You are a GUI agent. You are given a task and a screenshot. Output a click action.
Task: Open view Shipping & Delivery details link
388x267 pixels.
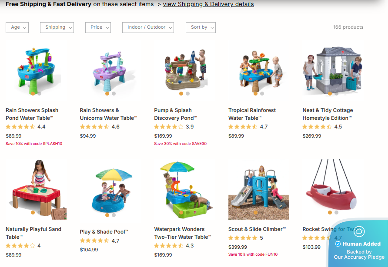pyautogui.click(x=208, y=4)
